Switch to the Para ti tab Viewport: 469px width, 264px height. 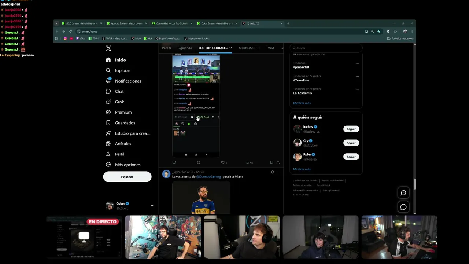[x=166, y=48]
